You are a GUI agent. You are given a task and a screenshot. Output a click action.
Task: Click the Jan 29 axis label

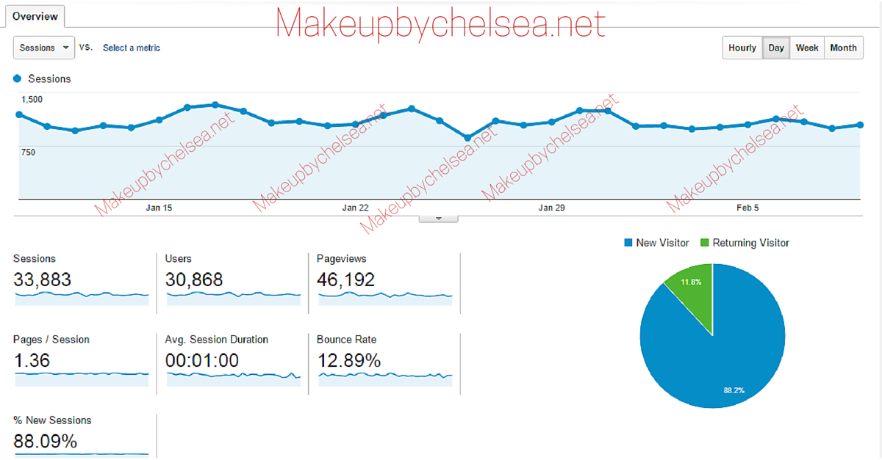tap(551, 208)
